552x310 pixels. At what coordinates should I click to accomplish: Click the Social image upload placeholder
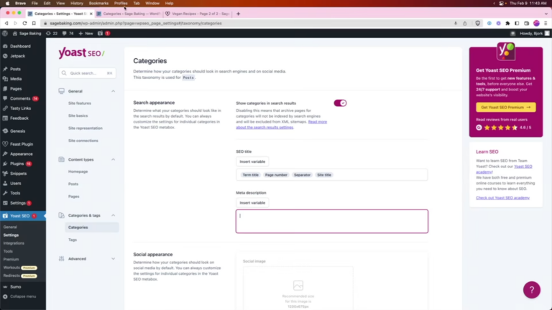click(298, 288)
